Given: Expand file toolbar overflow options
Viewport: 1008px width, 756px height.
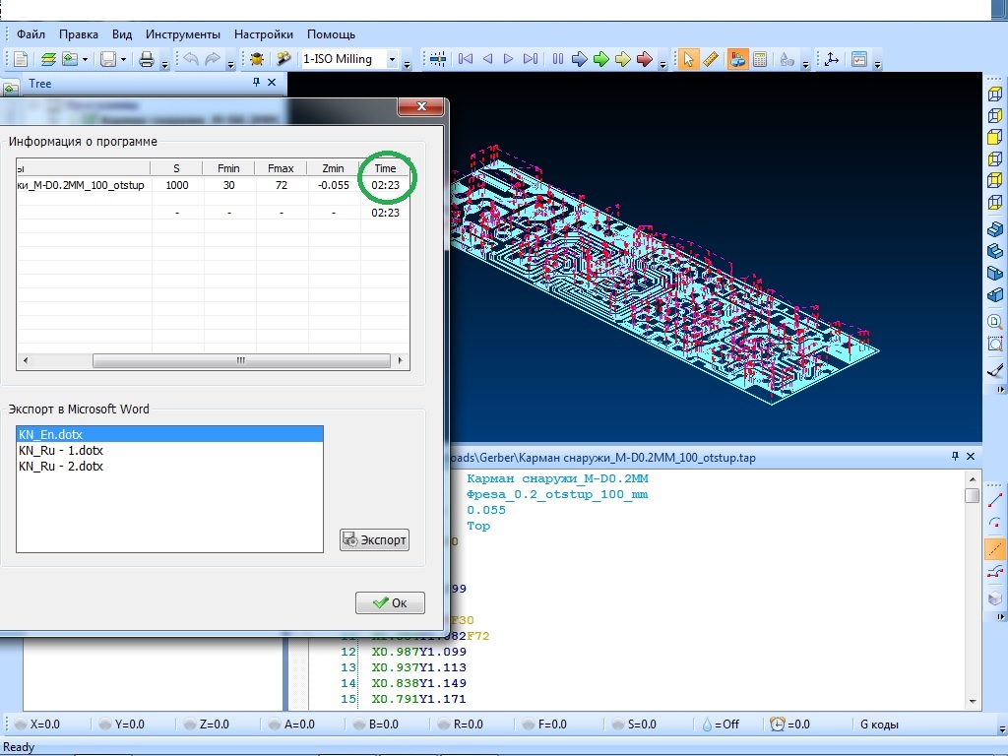Looking at the screenshot, I should [164, 64].
